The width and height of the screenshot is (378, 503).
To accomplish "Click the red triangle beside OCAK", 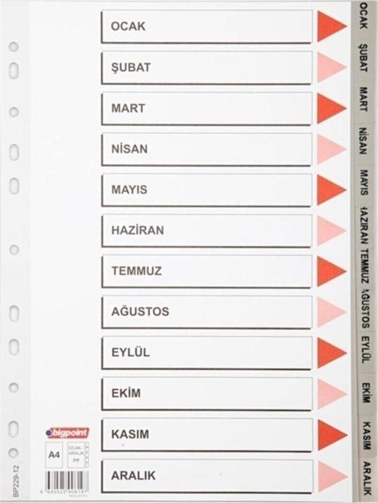I will (332, 26).
